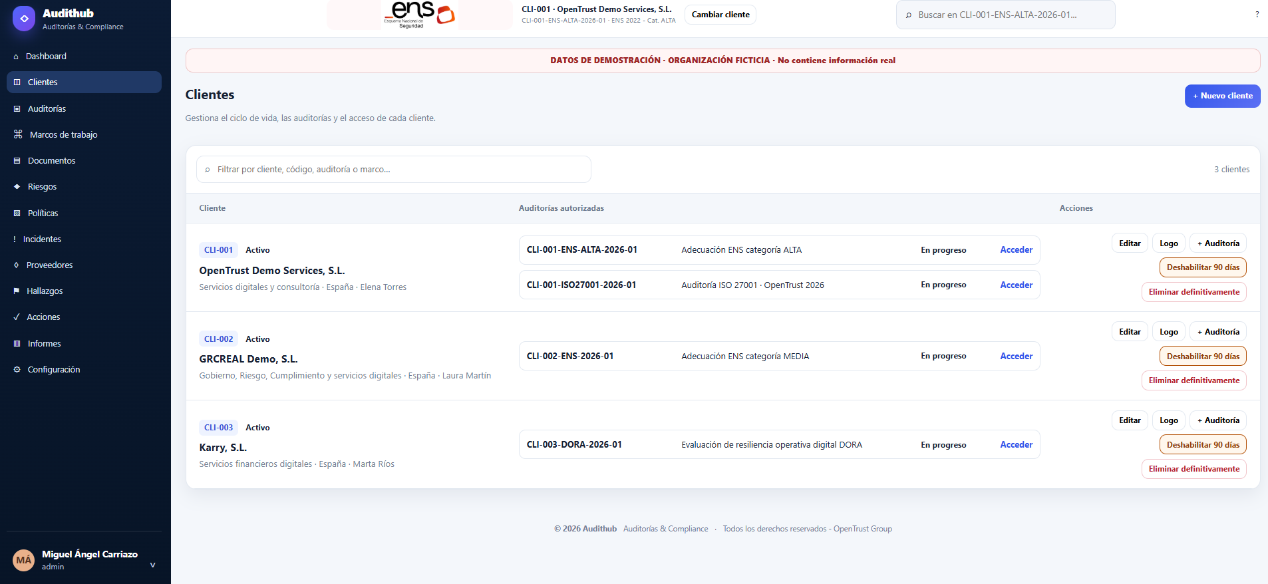Disable GRCREAL Demo for 90 days

pyautogui.click(x=1203, y=357)
